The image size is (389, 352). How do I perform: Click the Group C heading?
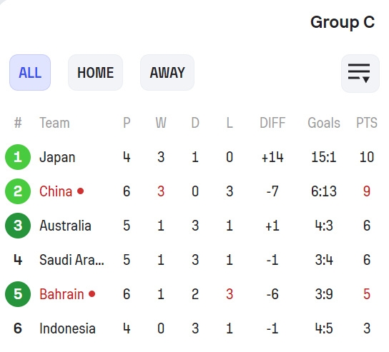pyautogui.click(x=343, y=22)
